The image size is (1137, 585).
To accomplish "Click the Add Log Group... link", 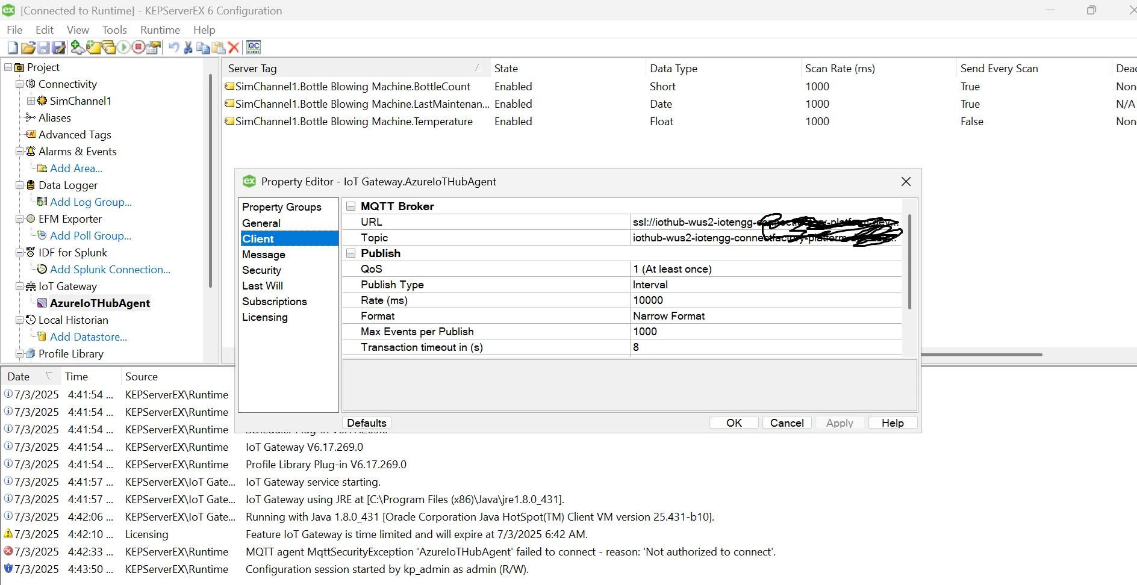I will [91, 202].
